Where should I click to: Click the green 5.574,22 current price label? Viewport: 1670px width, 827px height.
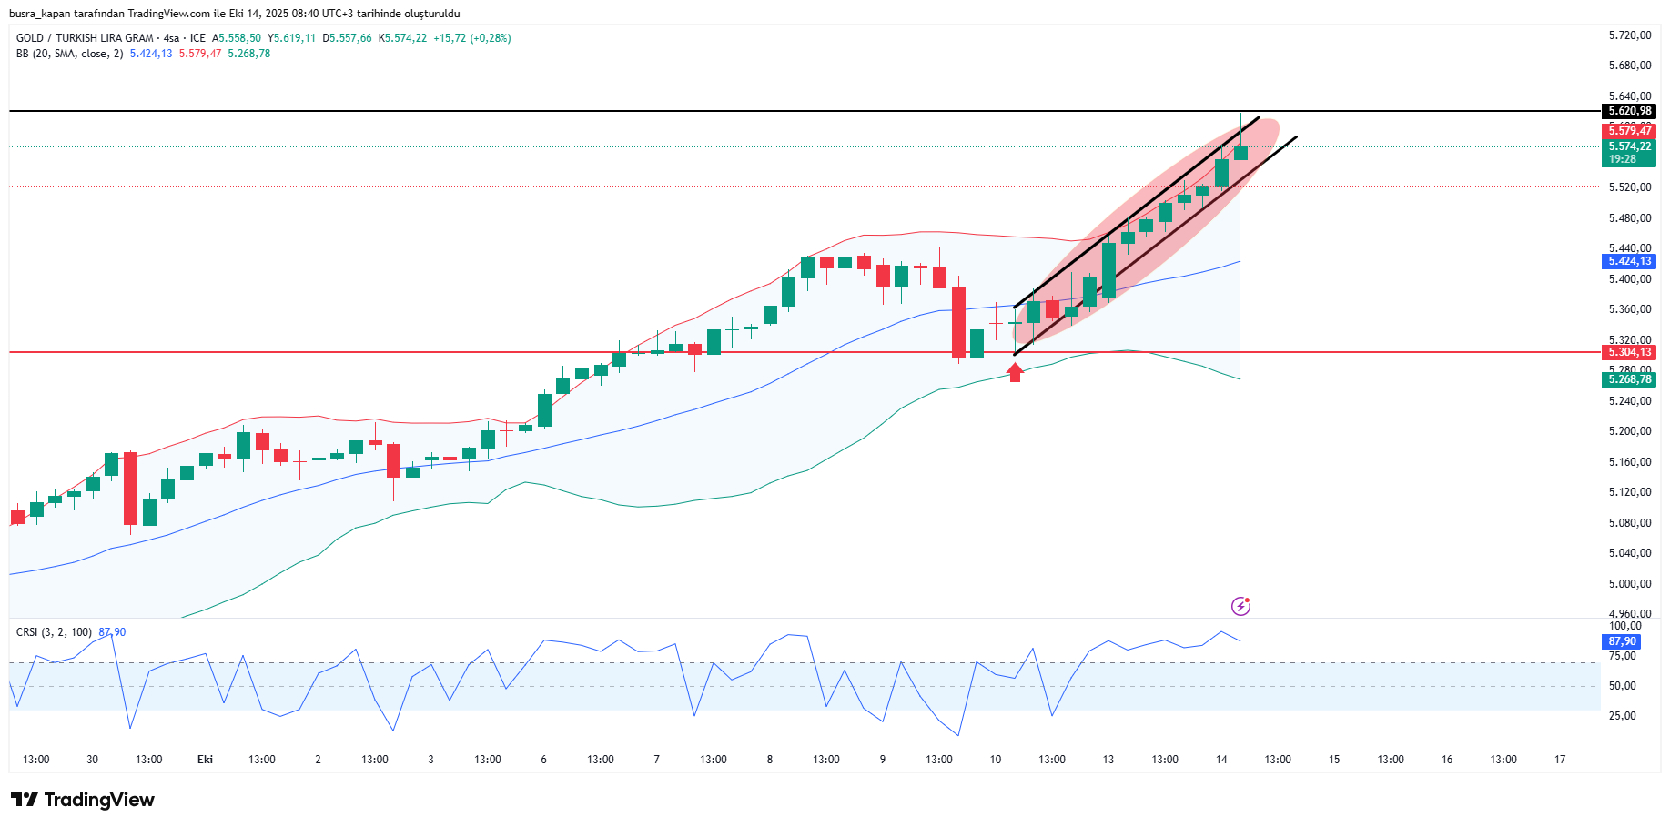pos(1628,146)
